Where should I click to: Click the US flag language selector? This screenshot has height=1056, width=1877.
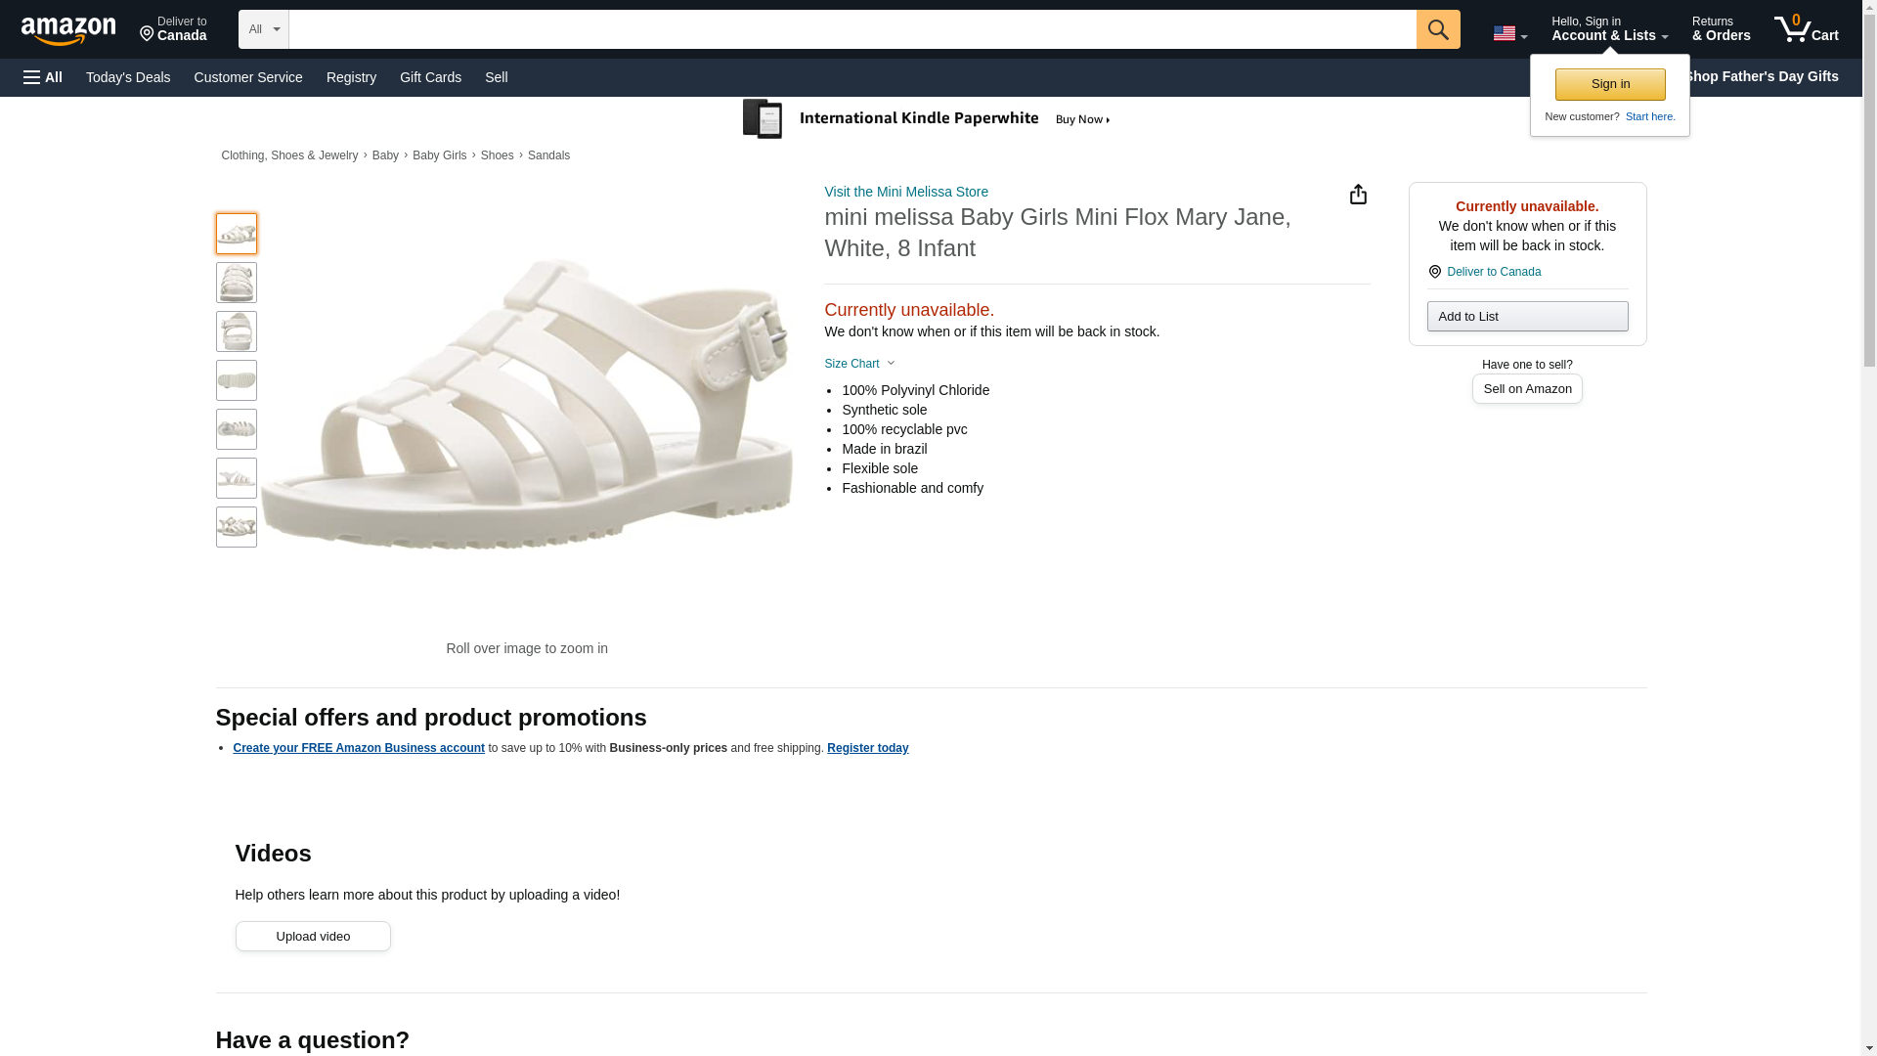click(1508, 33)
